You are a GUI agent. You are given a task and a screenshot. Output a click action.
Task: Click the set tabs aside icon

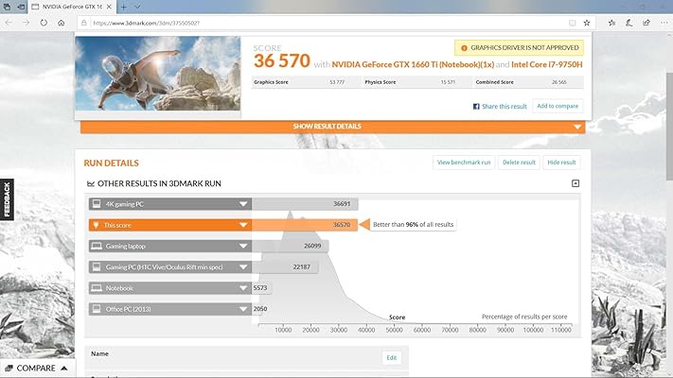pos(21,7)
